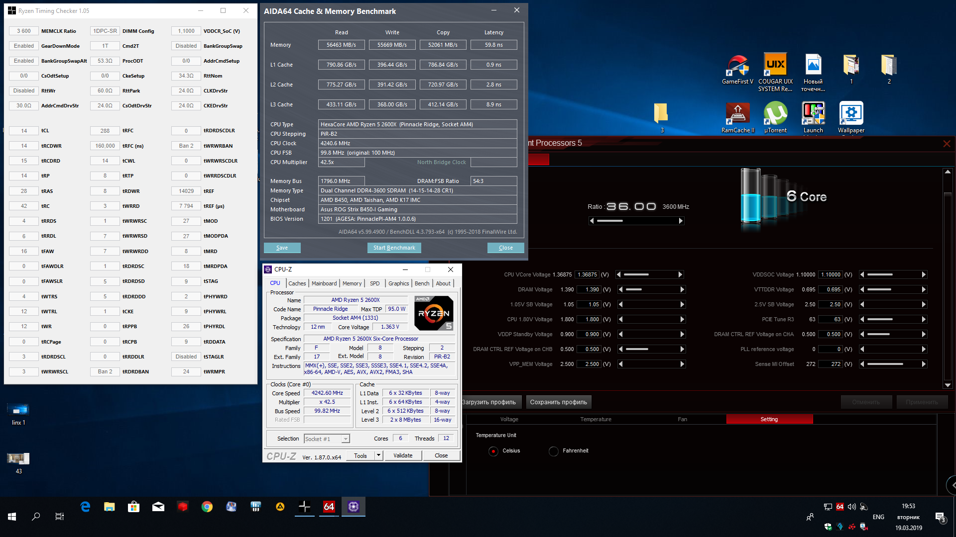Click the AIDA64 icon in the taskbar

pos(329,507)
